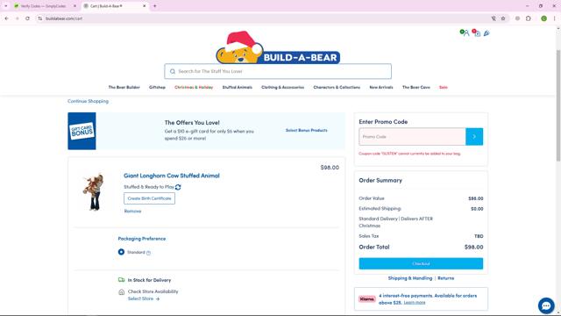The image size is (561, 316).
Task: Open browser extensions puzzle icon
Action: 529,18
